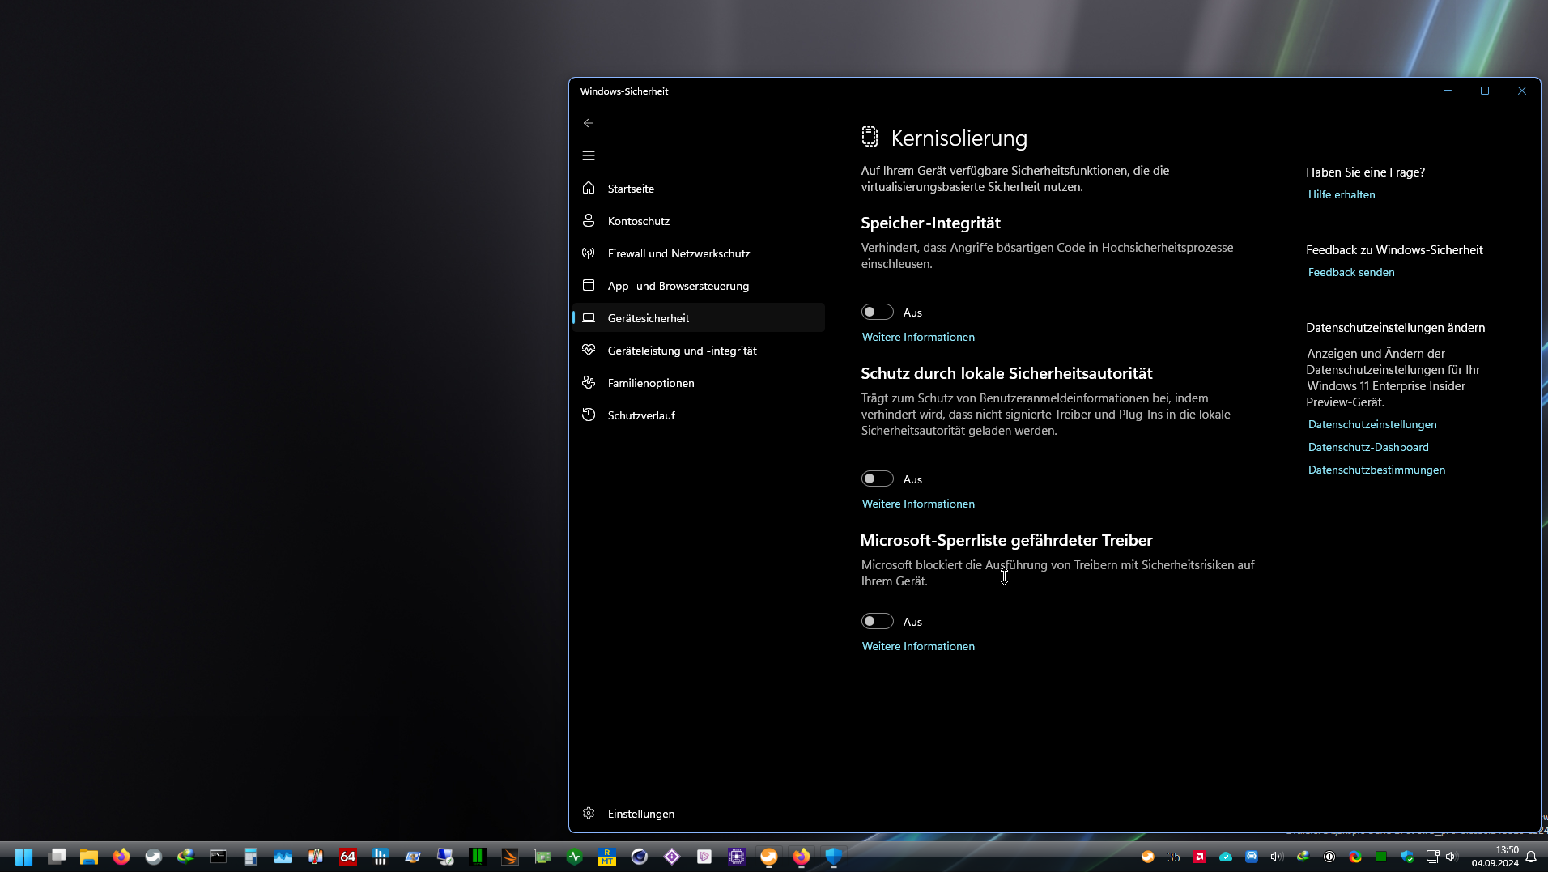Go to App- und Browsersteuerung
This screenshot has height=872, width=1548.
pyautogui.click(x=699, y=286)
